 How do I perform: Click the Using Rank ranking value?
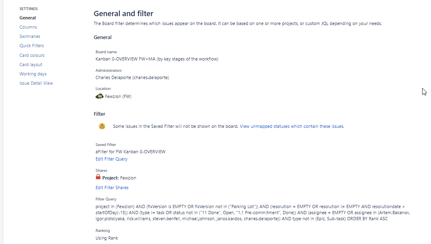tap(106, 238)
